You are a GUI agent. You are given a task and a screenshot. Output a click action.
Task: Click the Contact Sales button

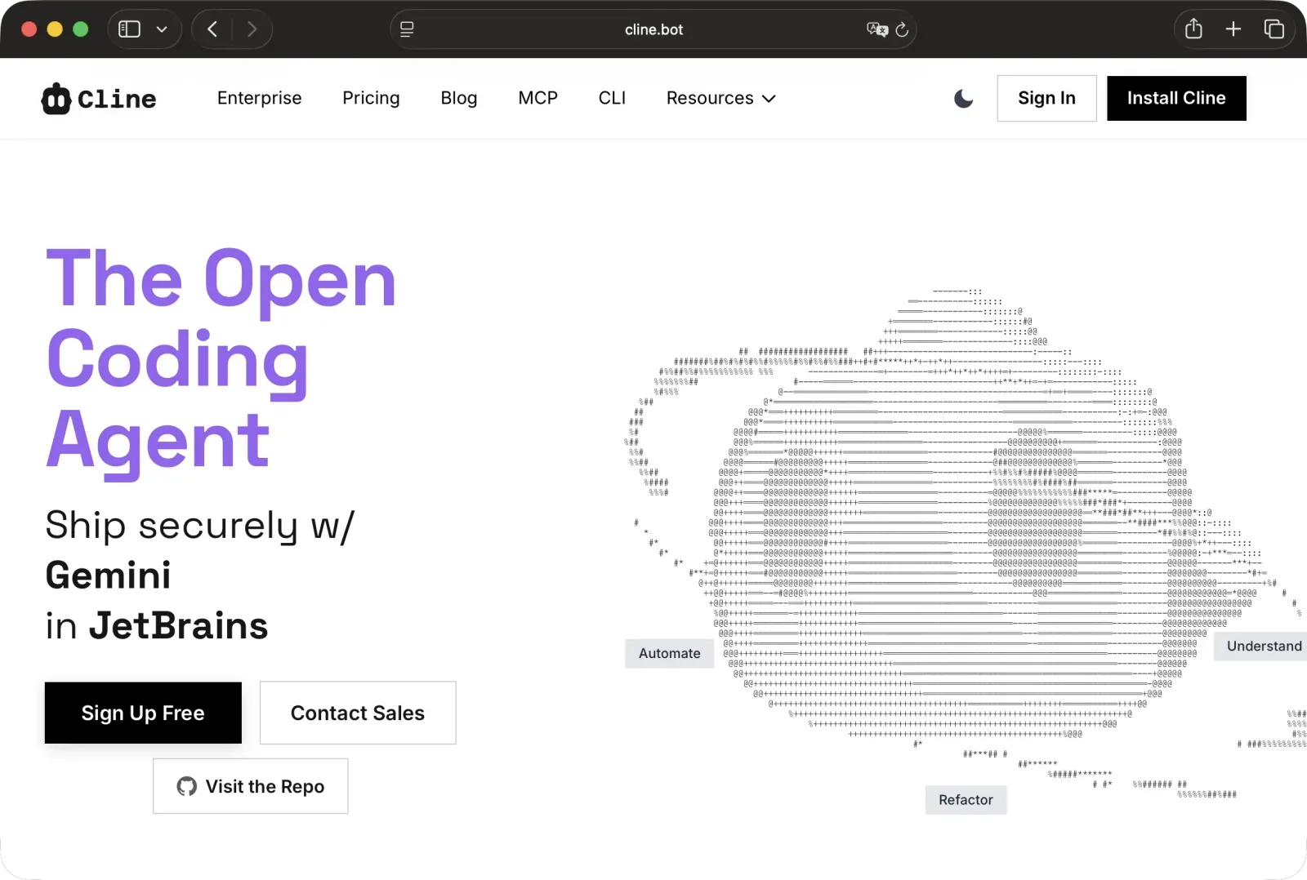pyautogui.click(x=358, y=713)
